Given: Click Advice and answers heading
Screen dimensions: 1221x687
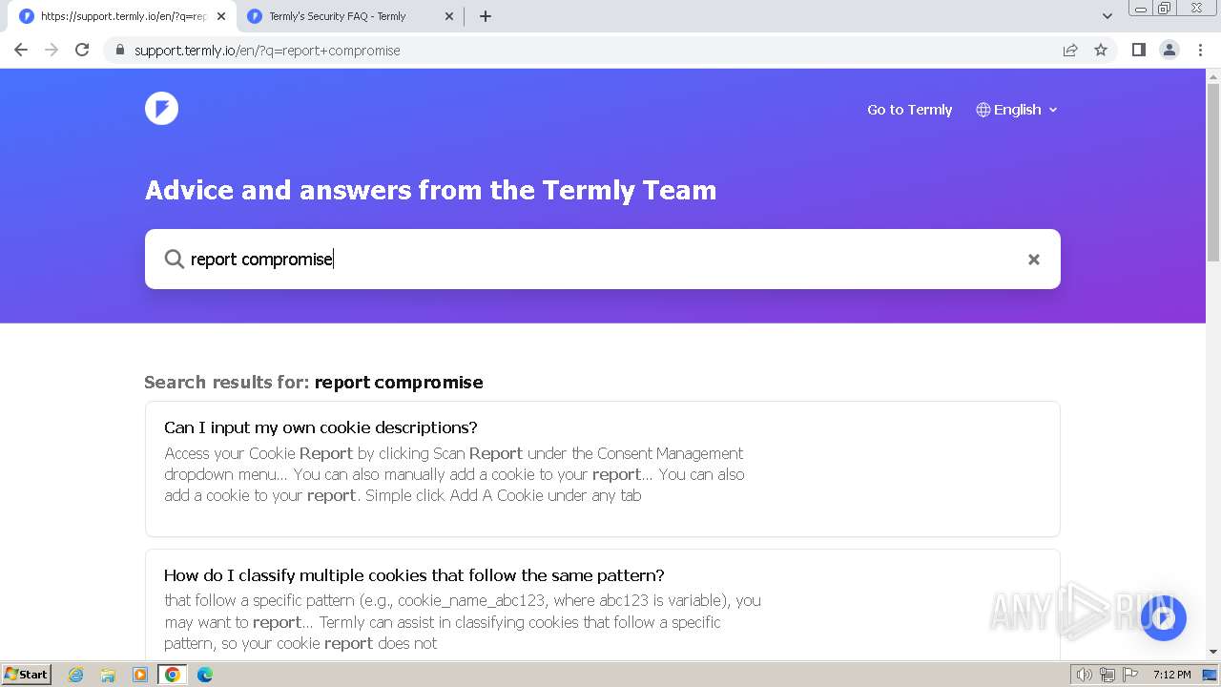Looking at the screenshot, I should coord(430,190).
